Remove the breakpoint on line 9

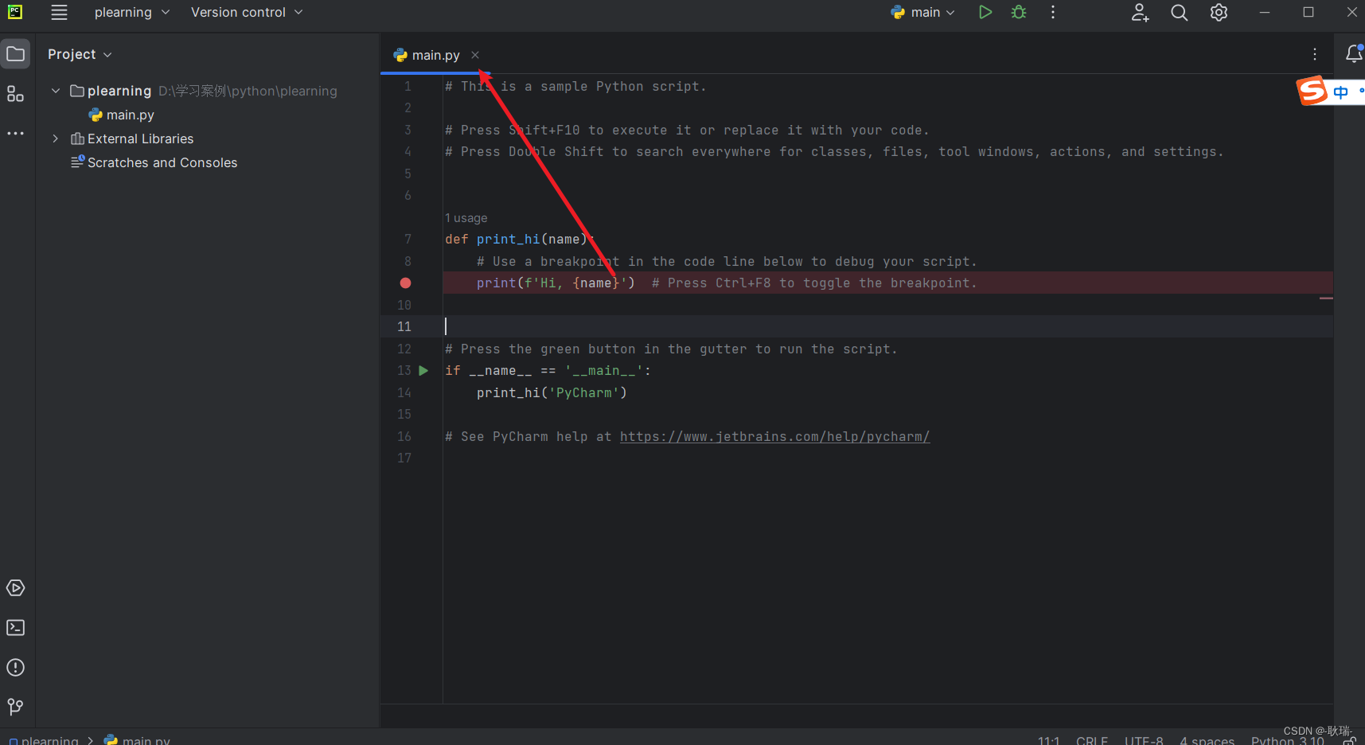tap(405, 283)
